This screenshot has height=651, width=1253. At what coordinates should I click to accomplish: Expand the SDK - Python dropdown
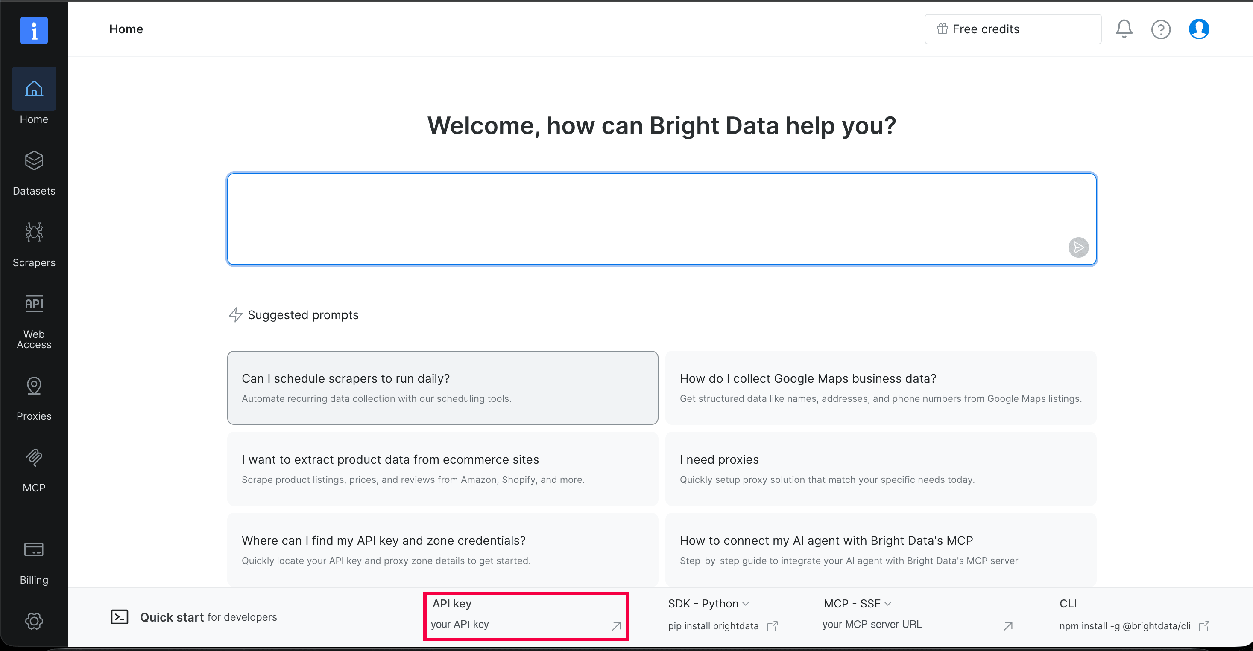(708, 603)
